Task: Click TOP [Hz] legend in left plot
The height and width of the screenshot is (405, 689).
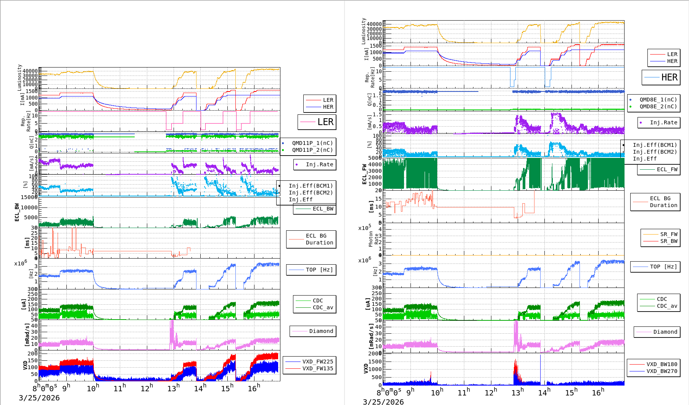Action: tap(319, 270)
